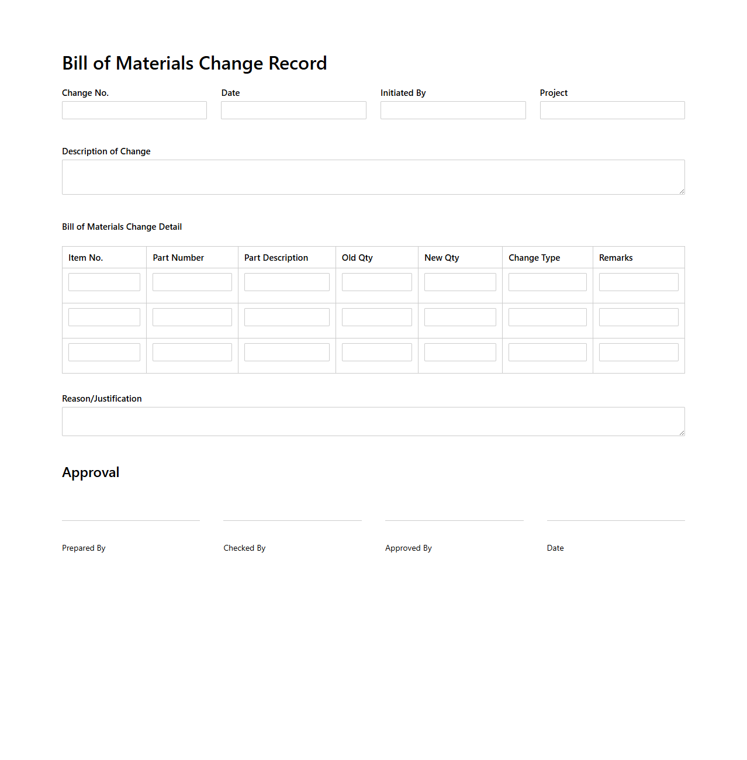
Task: Click the Date signature line under Approval
Action: 615,521
